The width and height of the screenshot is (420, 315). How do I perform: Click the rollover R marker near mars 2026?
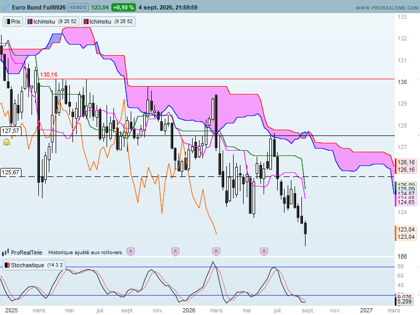point(216,251)
